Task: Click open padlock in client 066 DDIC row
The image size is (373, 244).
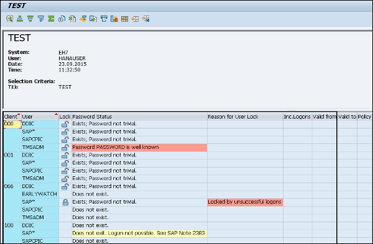Action: coord(65,186)
